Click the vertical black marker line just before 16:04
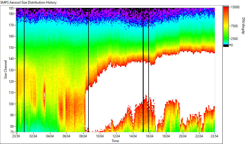Image resolution: width=246 pixels, height=144 pixels. click(x=149, y=70)
